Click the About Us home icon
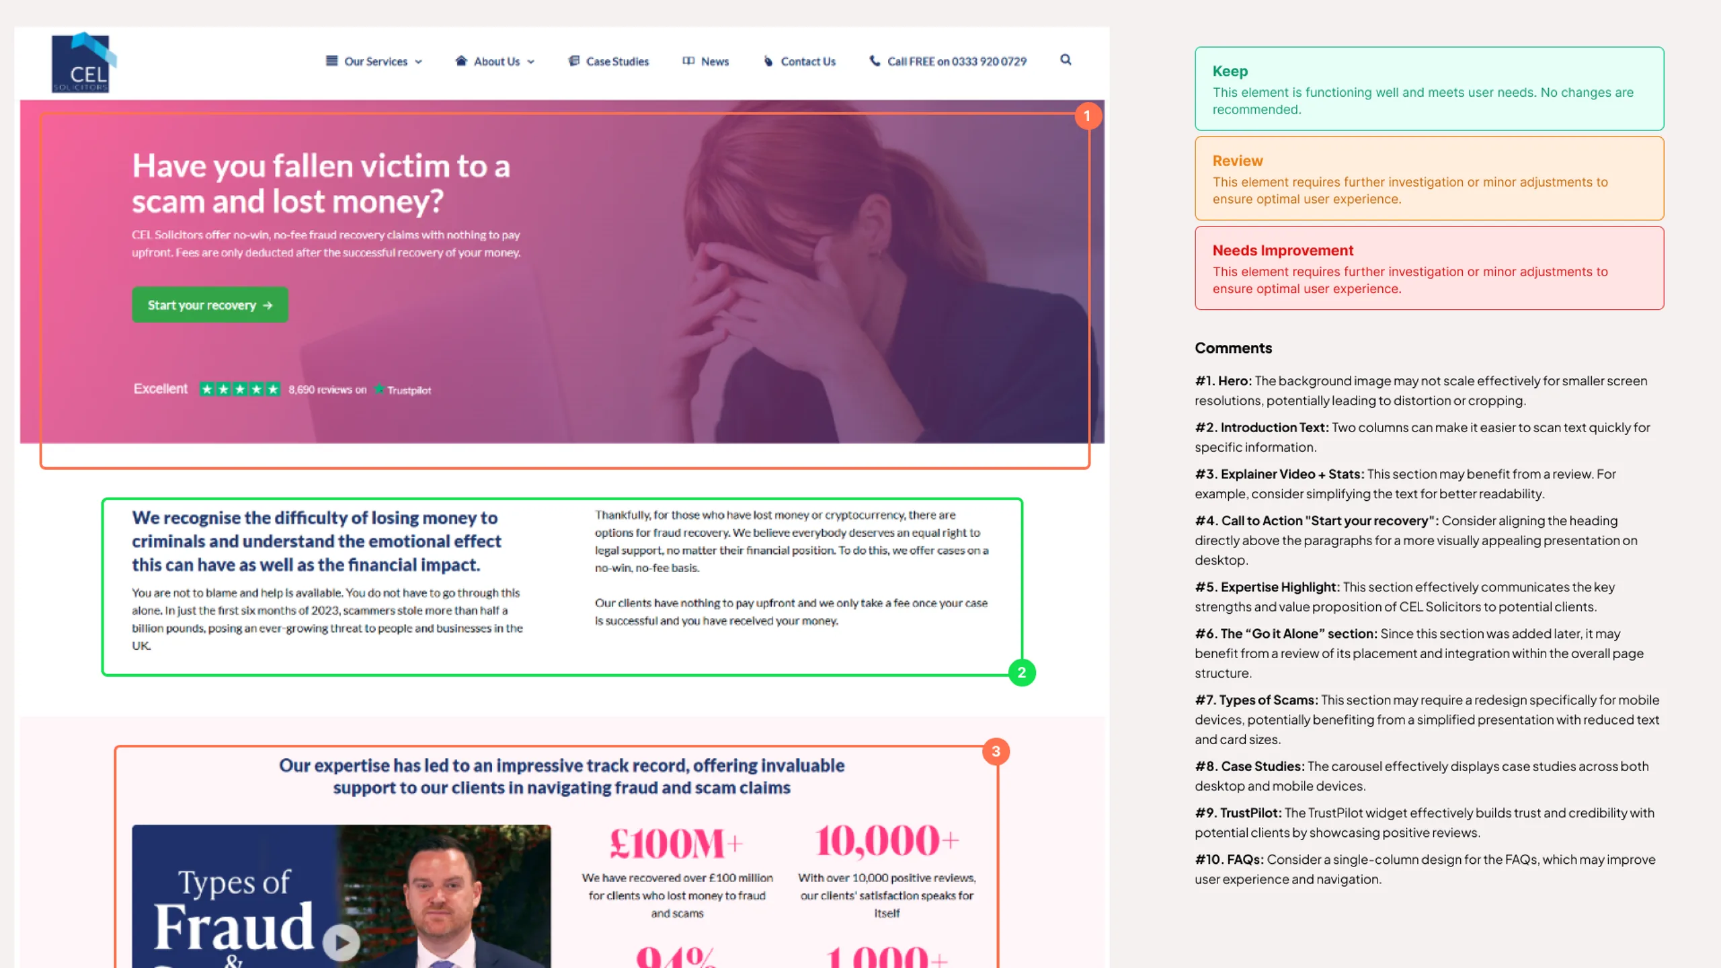 pyautogui.click(x=461, y=61)
